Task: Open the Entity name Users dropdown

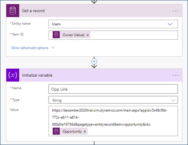Action: click(113, 24)
